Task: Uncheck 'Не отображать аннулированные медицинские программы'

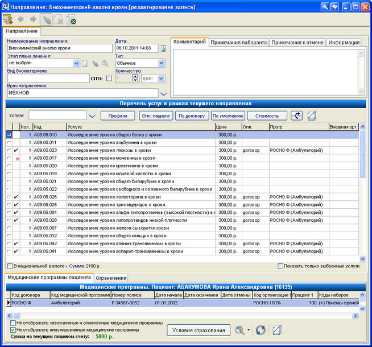Action: (x=13, y=330)
